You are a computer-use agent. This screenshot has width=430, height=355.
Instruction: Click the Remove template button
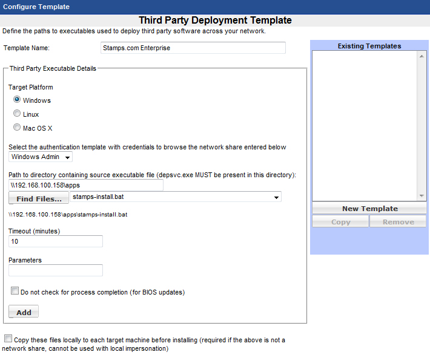tap(398, 222)
